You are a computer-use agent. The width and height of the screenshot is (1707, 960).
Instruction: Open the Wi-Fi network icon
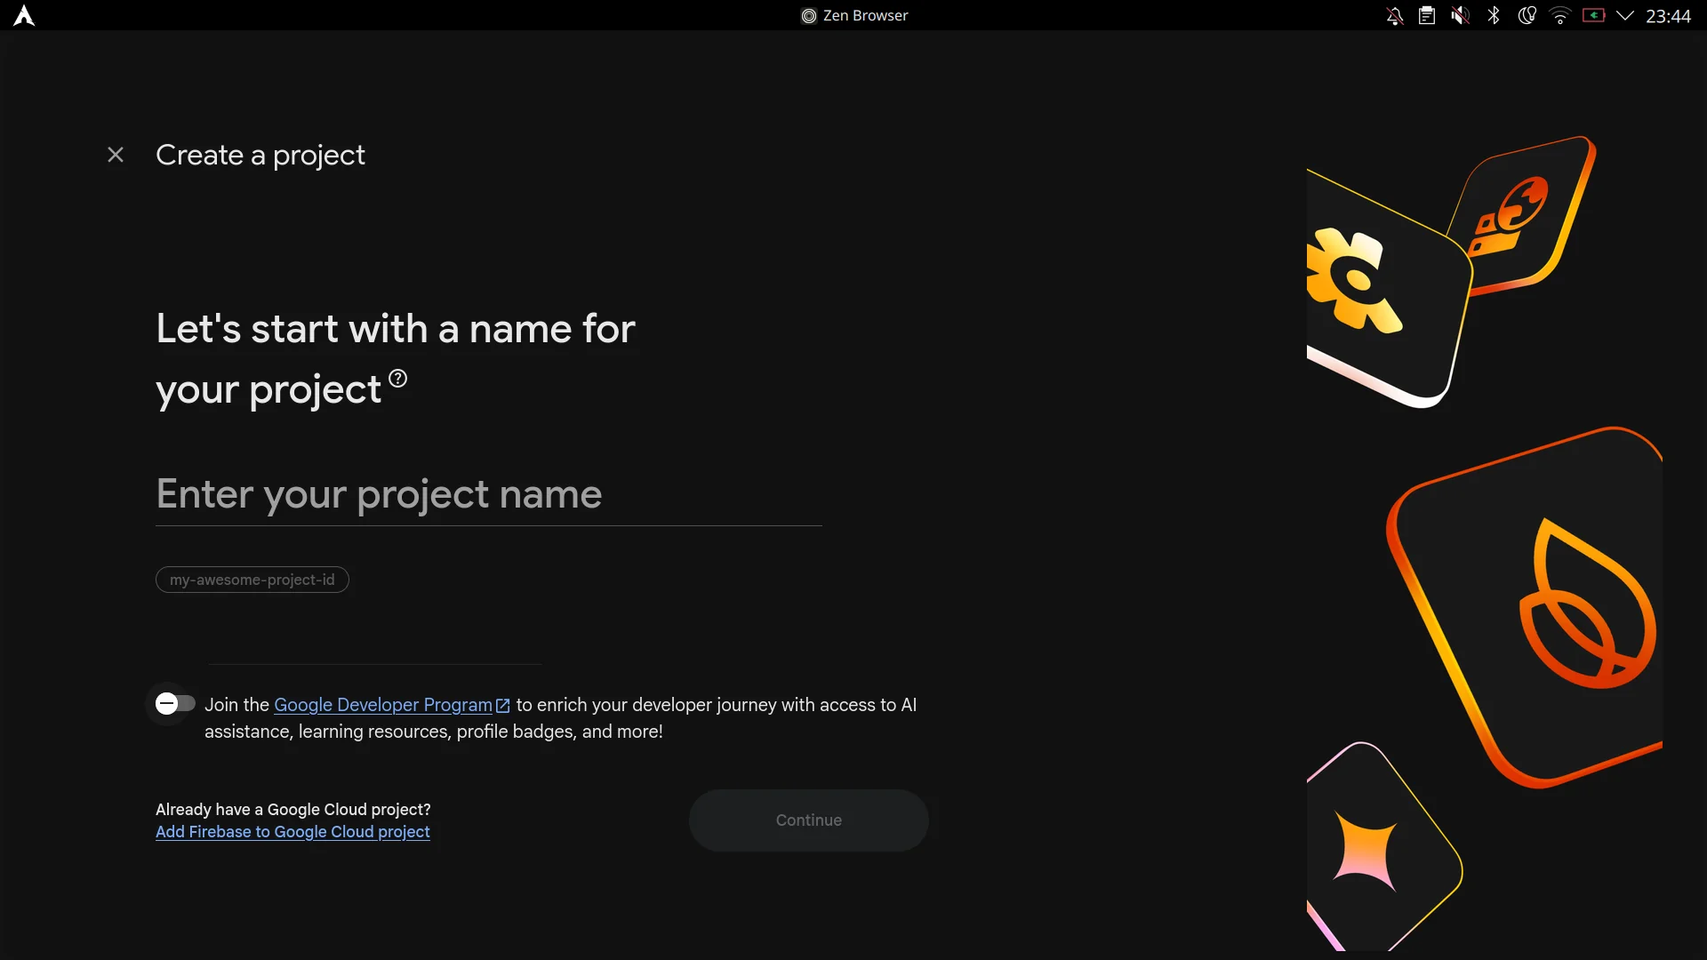(1560, 15)
